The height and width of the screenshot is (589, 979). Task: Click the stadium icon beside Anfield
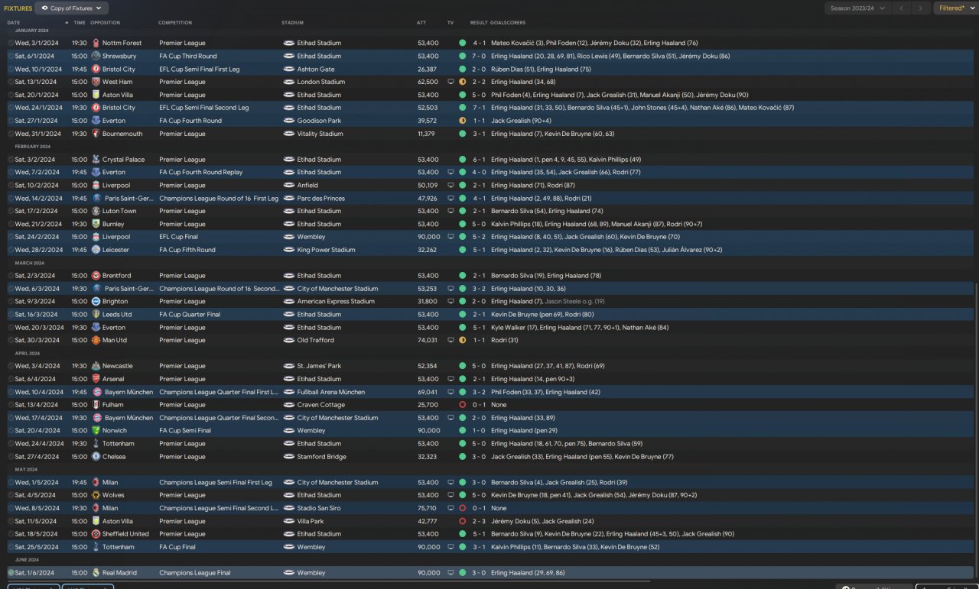289,186
